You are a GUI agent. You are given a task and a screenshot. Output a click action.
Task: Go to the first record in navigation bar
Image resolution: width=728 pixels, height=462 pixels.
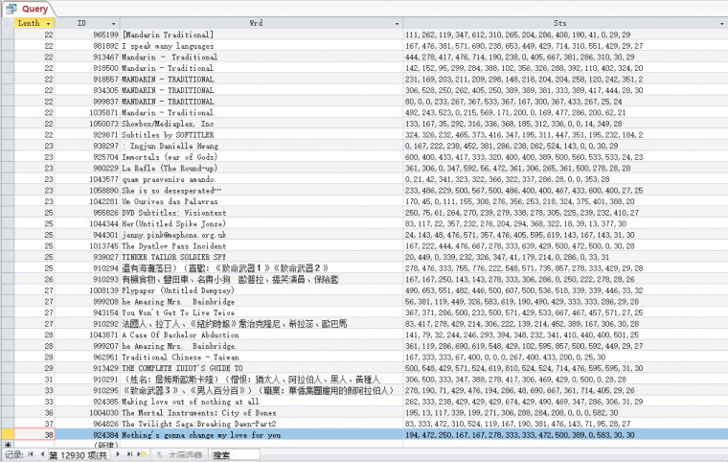pos(31,454)
